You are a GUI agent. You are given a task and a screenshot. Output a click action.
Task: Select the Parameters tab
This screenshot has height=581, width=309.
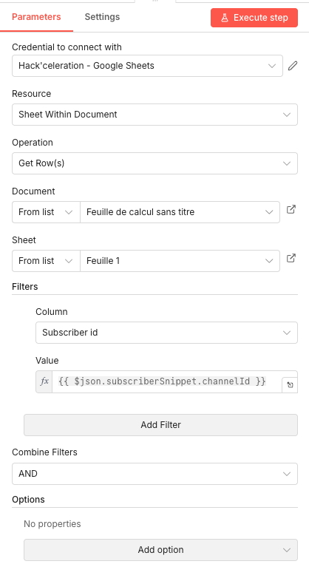click(x=36, y=17)
